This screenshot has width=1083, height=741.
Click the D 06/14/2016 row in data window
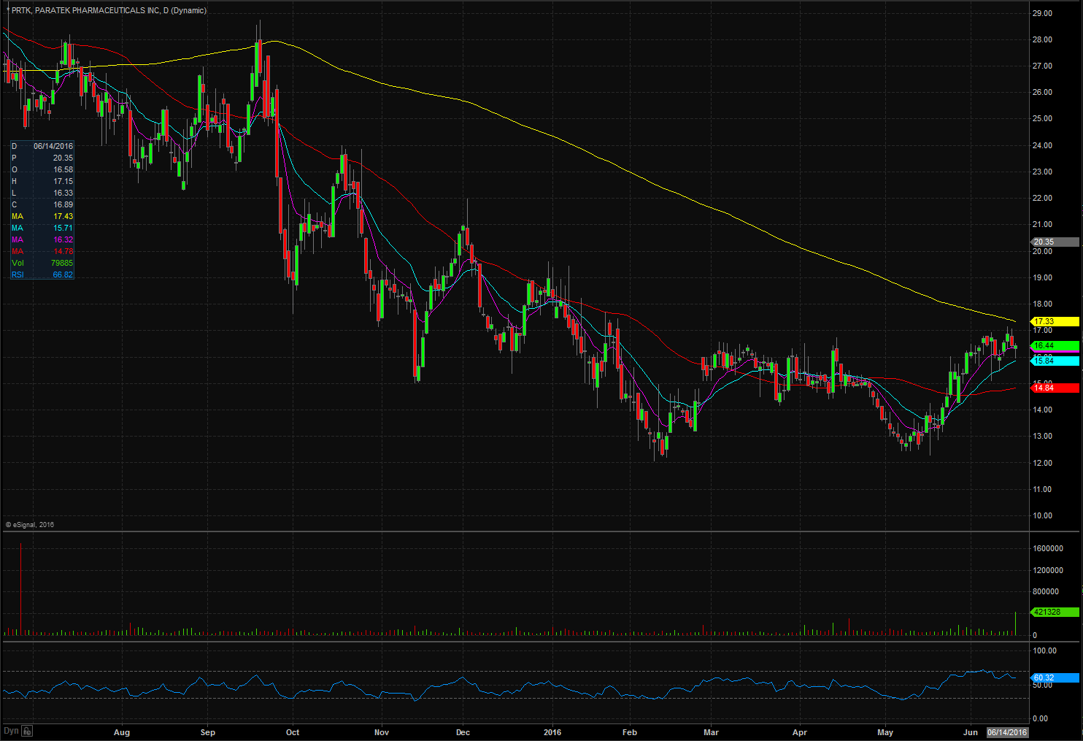pyautogui.click(x=42, y=146)
